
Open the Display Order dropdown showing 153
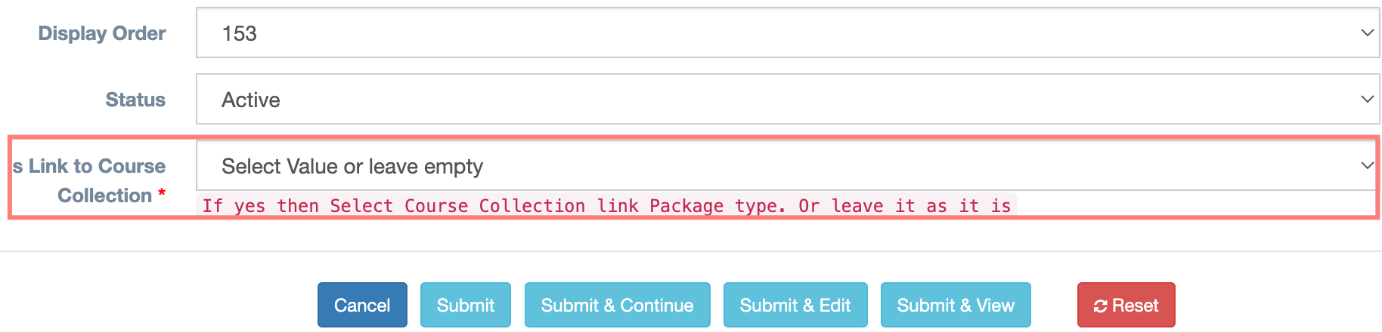[x=786, y=32]
